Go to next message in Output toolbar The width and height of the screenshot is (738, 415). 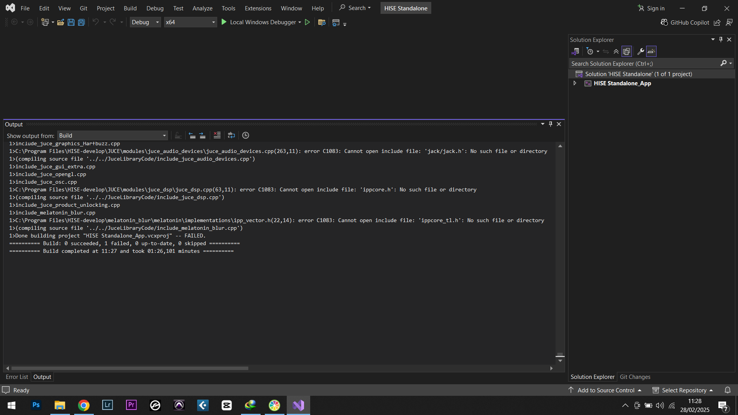tap(202, 135)
